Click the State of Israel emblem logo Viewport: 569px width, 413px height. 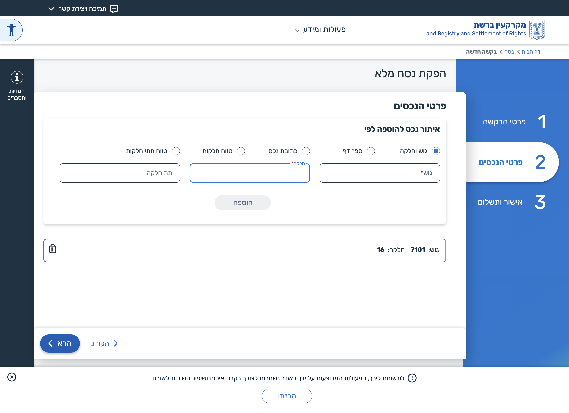pos(537,30)
